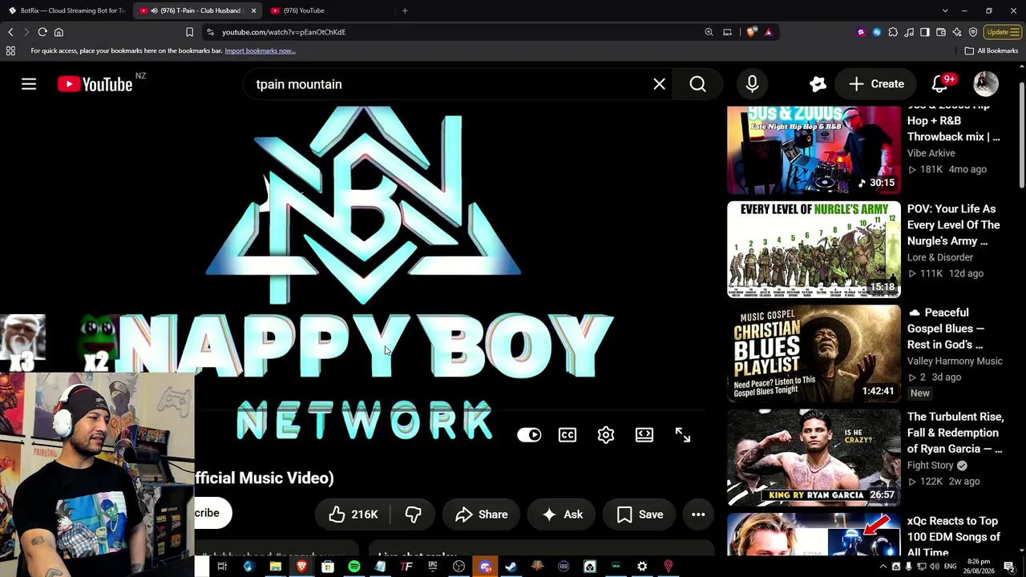Click the 'Import bookmarks now...' link
Viewport: 1026px width, 577px height.
click(x=260, y=50)
